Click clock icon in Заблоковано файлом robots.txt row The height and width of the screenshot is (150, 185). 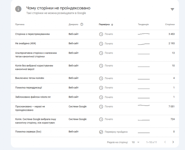click(x=101, y=97)
